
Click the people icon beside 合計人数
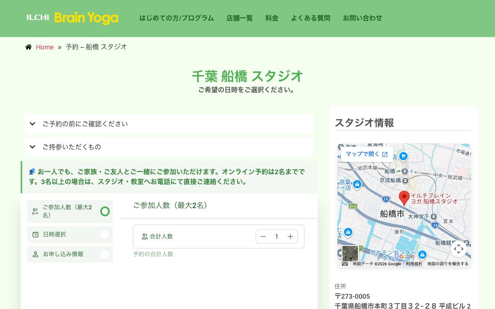145,236
